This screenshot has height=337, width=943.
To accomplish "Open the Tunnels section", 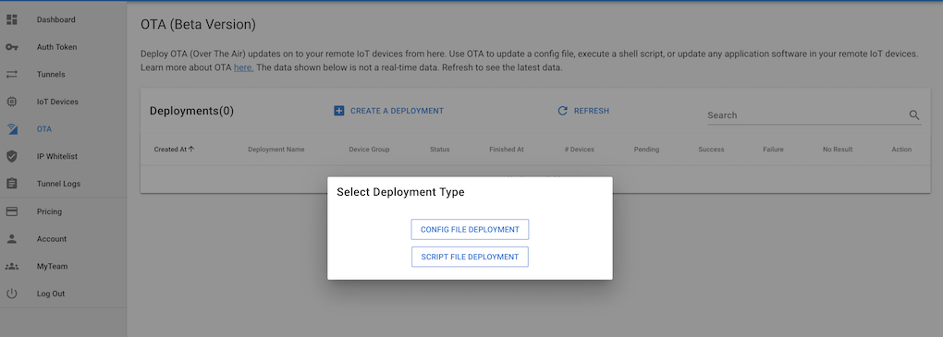I will [x=63, y=75].
